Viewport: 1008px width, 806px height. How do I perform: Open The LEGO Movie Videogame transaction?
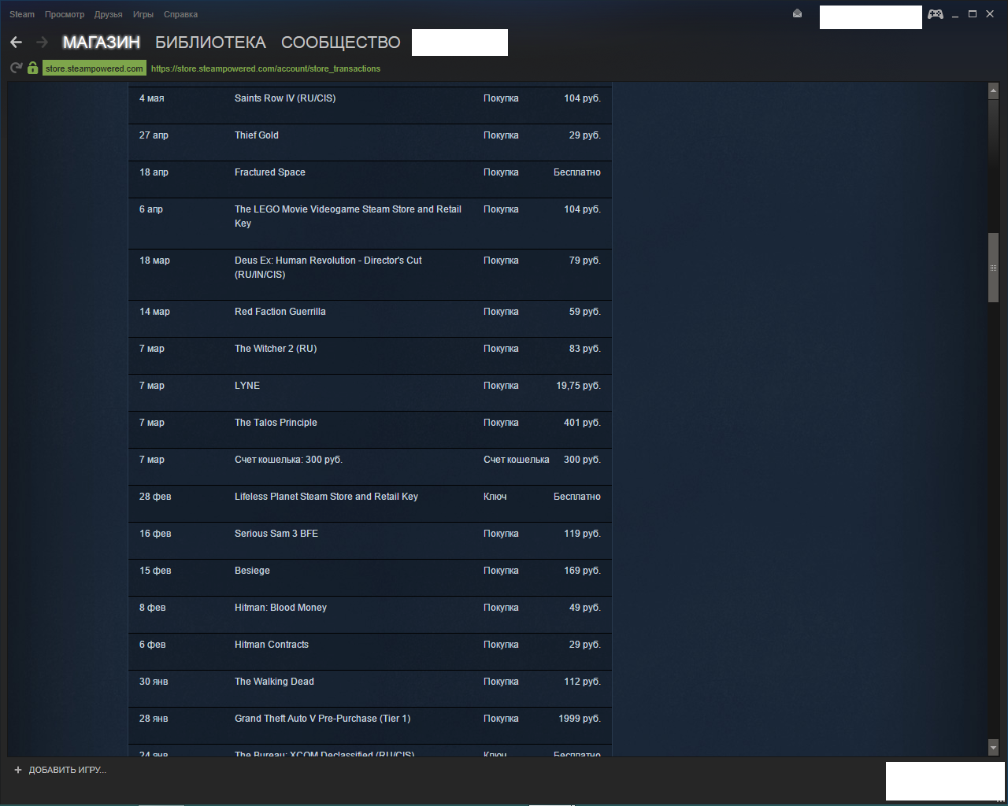[370, 224]
